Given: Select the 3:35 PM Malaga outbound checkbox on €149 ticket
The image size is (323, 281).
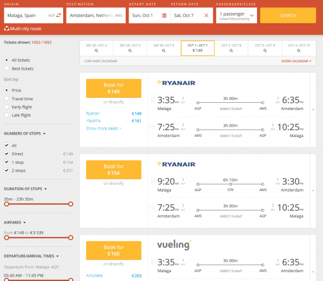Looking at the screenshot, I should click(x=153, y=100).
